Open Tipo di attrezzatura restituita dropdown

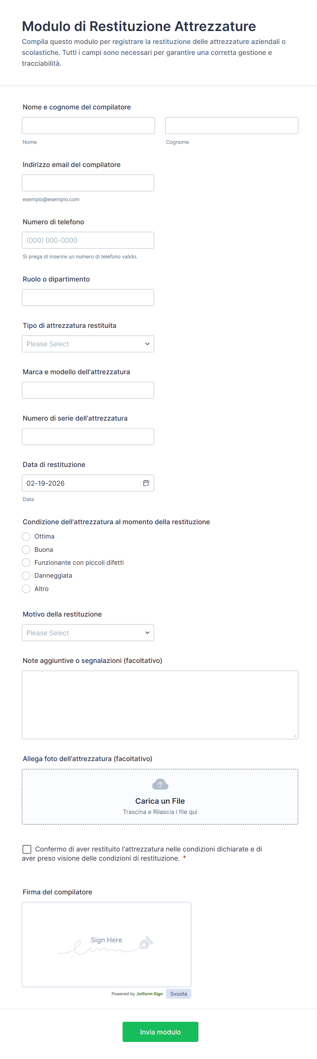pyautogui.click(x=88, y=344)
